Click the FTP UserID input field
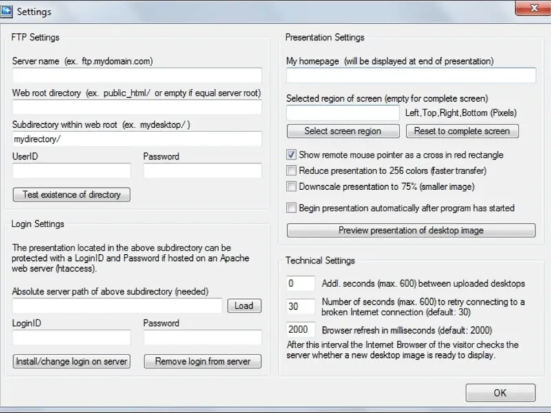 point(72,171)
